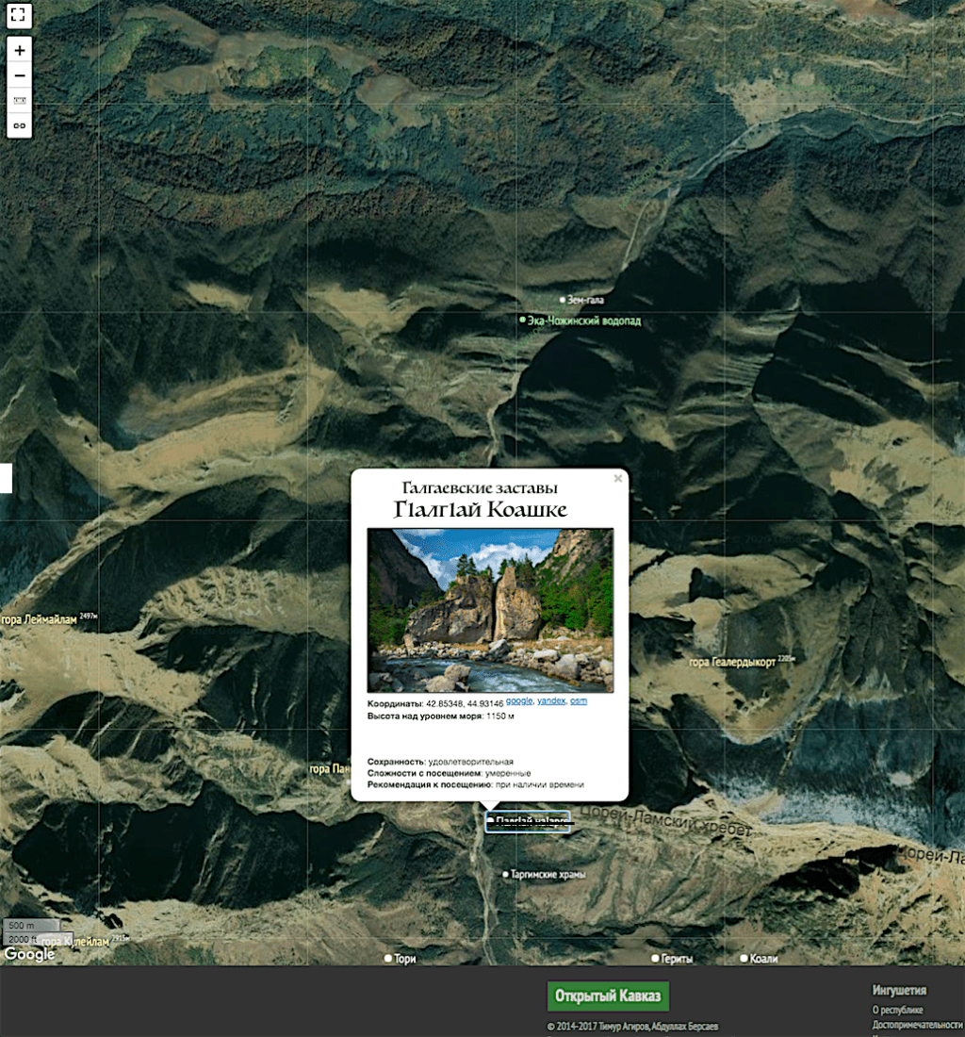Zoom out of the map

point(20,76)
